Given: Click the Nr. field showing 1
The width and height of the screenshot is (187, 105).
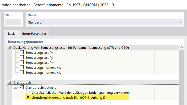Looking at the screenshot, I should pos(13,22).
